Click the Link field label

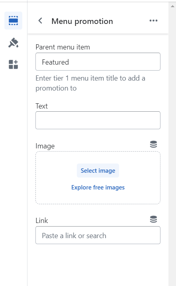[x=42, y=221]
